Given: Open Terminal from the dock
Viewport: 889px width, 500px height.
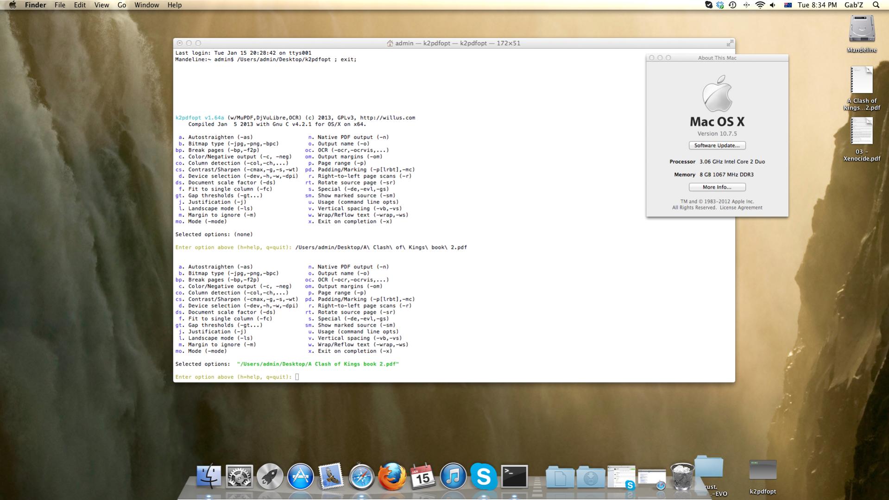Looking at the screenshot, I should [514, 476].
